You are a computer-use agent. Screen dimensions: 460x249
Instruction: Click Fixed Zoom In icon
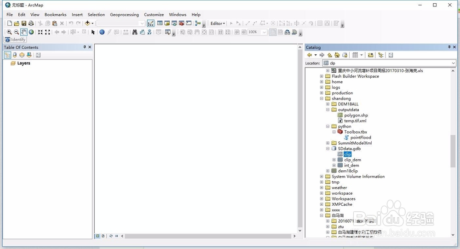[x=40, y=32]
